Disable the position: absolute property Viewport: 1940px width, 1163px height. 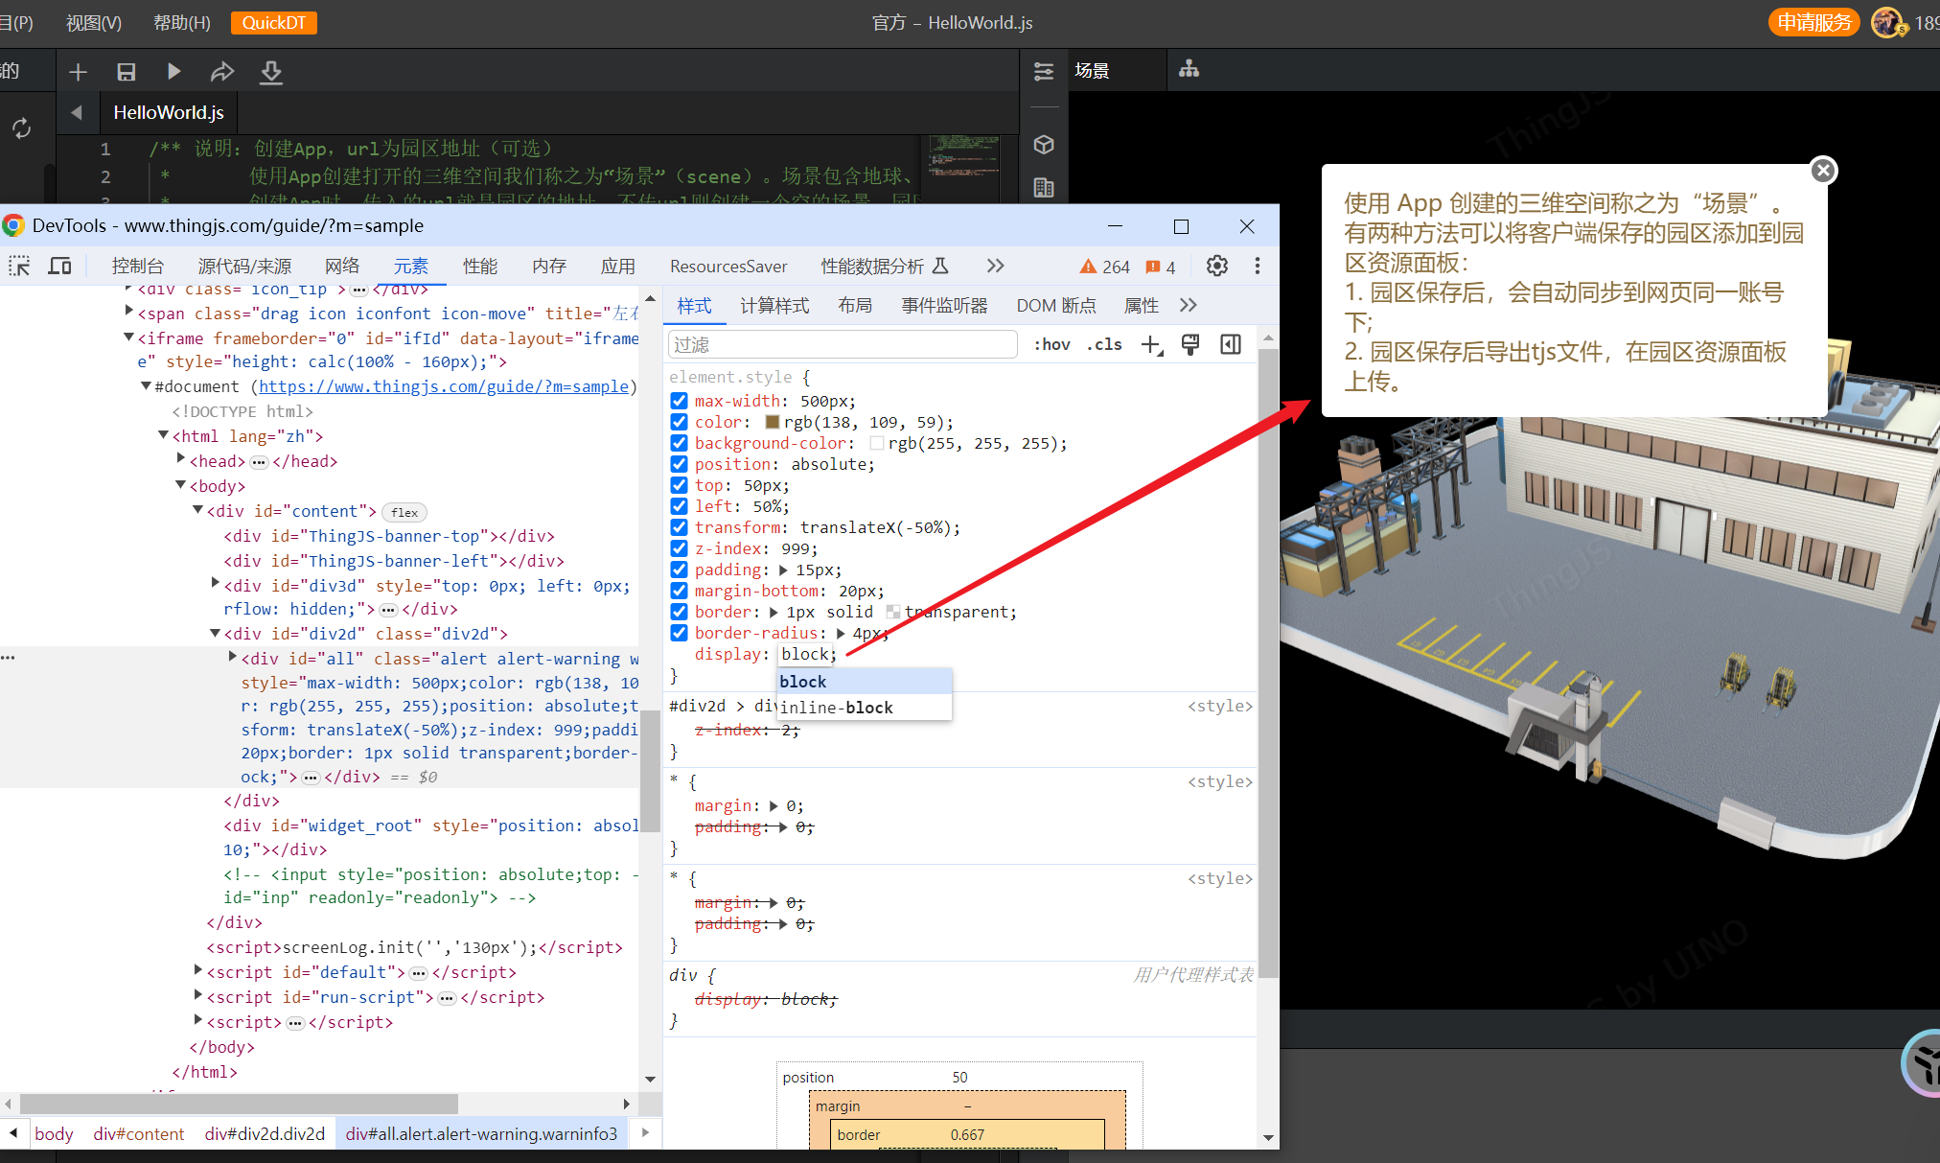[679, 464]
